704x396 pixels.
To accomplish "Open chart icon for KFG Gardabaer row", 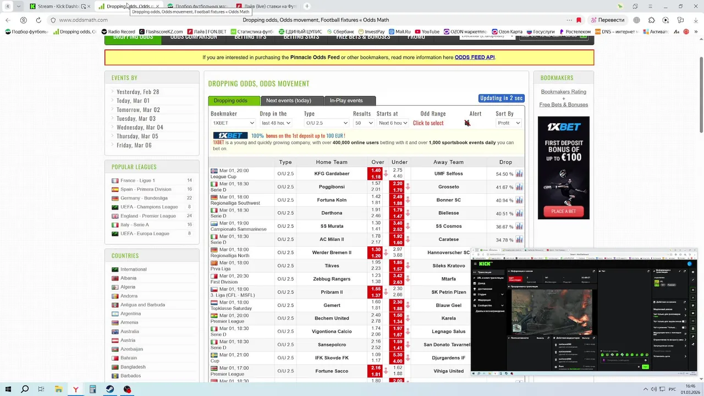I will (519, 174).
